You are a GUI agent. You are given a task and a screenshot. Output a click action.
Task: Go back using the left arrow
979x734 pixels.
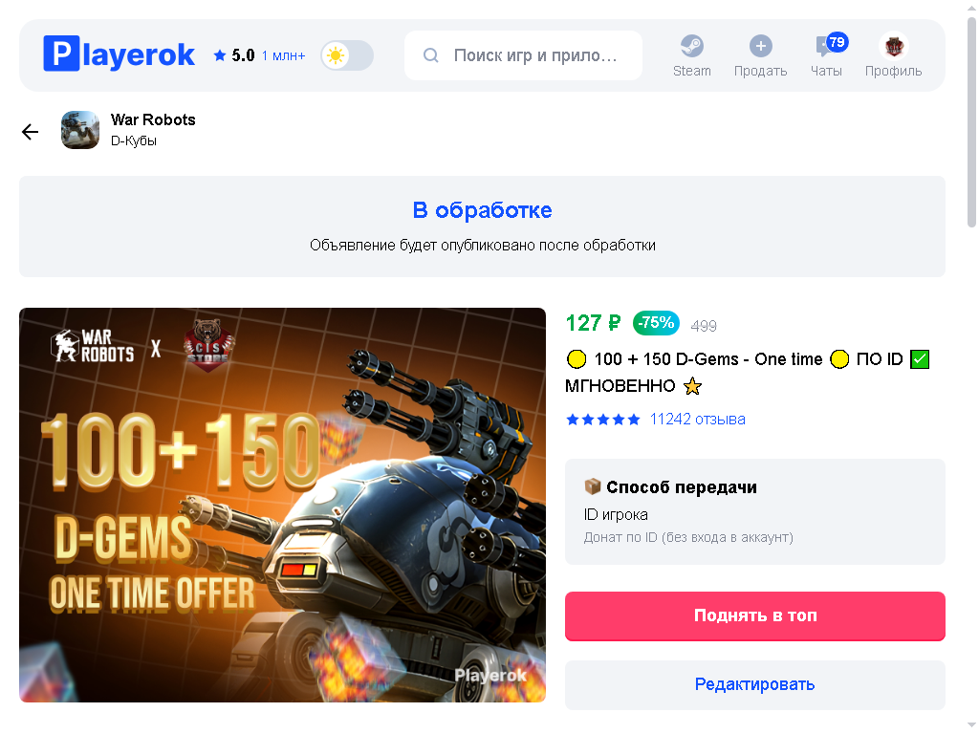(30, 131)
